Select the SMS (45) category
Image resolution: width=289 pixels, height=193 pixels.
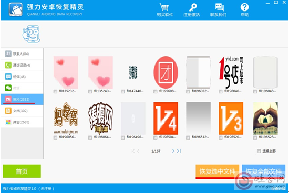(x=22, y=77)
